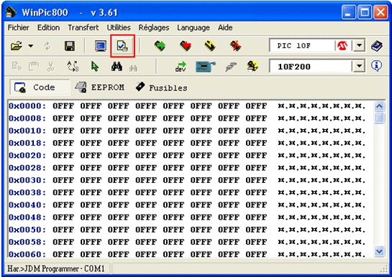Click address 0x0020: in code view
Screen dimensions: 392x277
pos(27,156)
